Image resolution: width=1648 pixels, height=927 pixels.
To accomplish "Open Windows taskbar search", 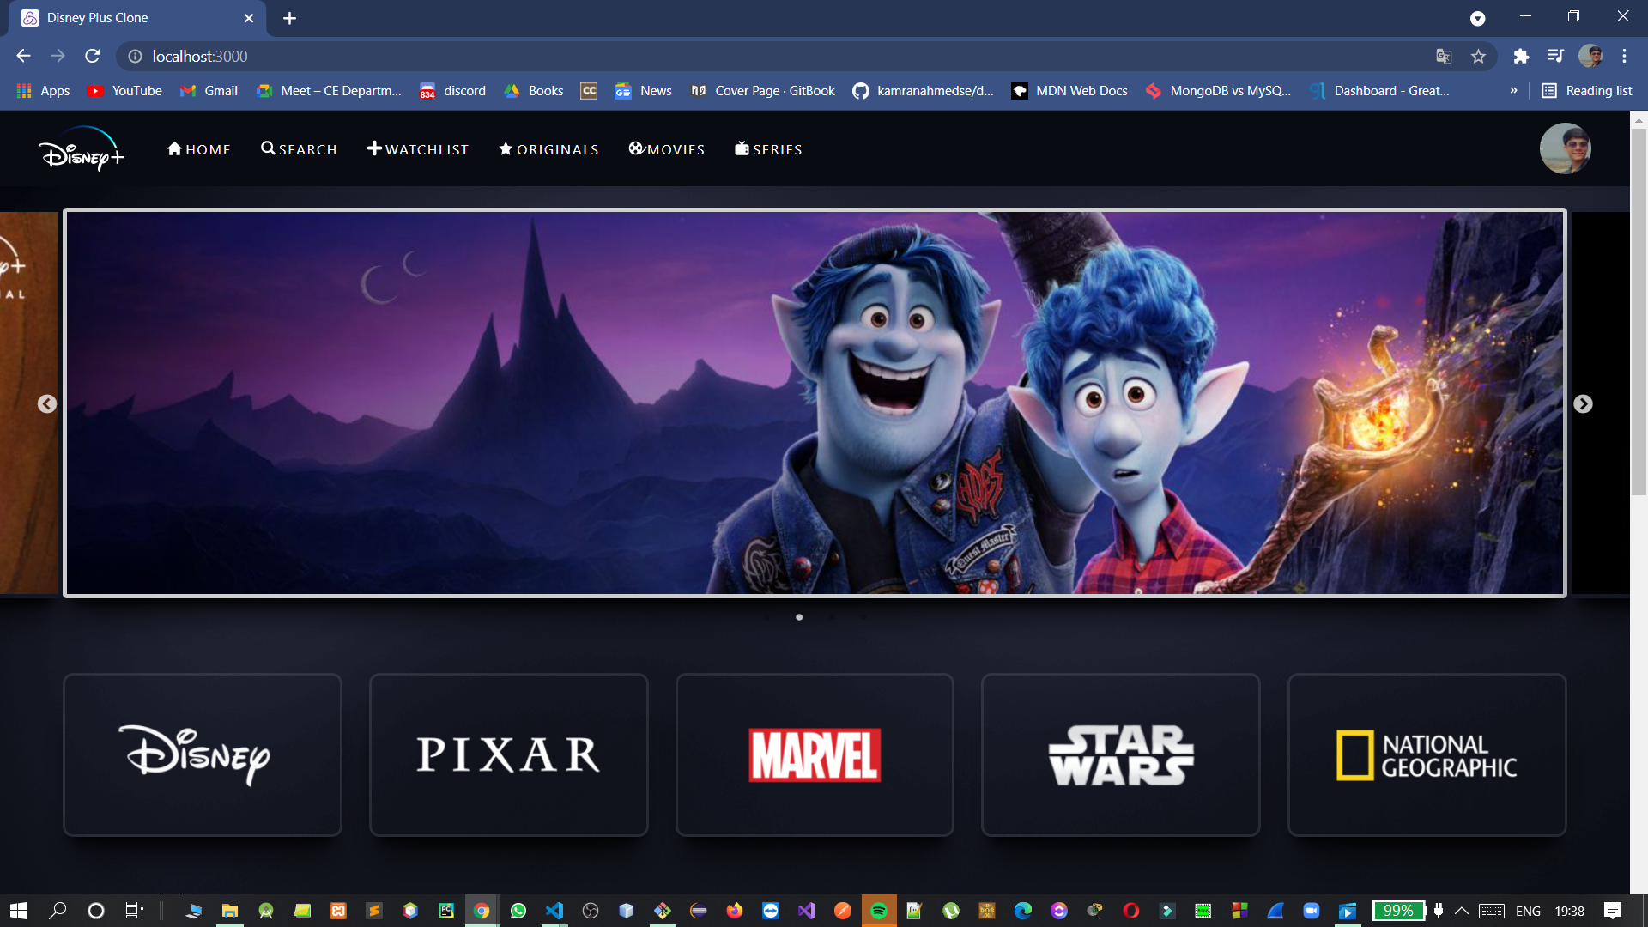I will 58,911.
